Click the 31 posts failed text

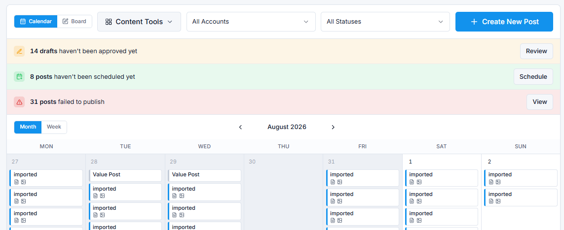coord(67,102)
